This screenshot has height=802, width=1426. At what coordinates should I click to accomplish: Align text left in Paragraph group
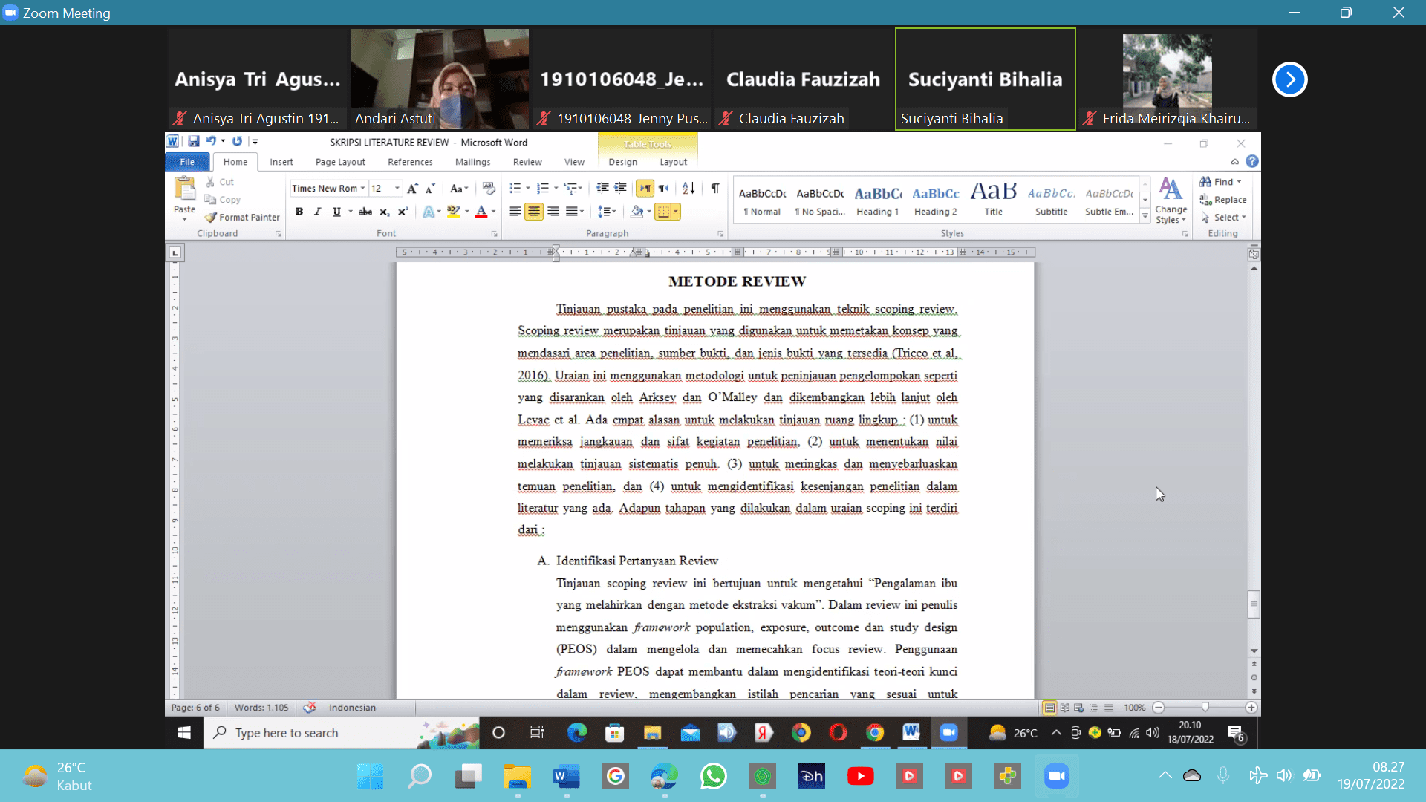click(x=515, y=212)
